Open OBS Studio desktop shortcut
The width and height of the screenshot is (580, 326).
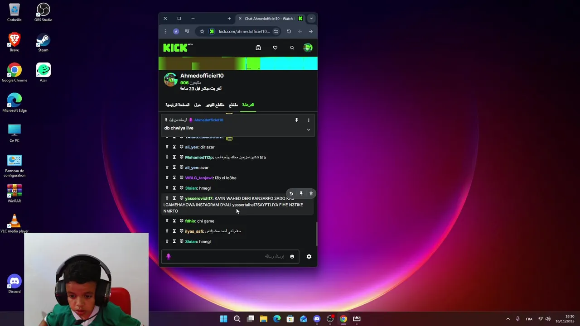click(x=43, y=12)
